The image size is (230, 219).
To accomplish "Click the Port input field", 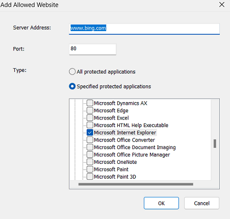I will 92,49.
